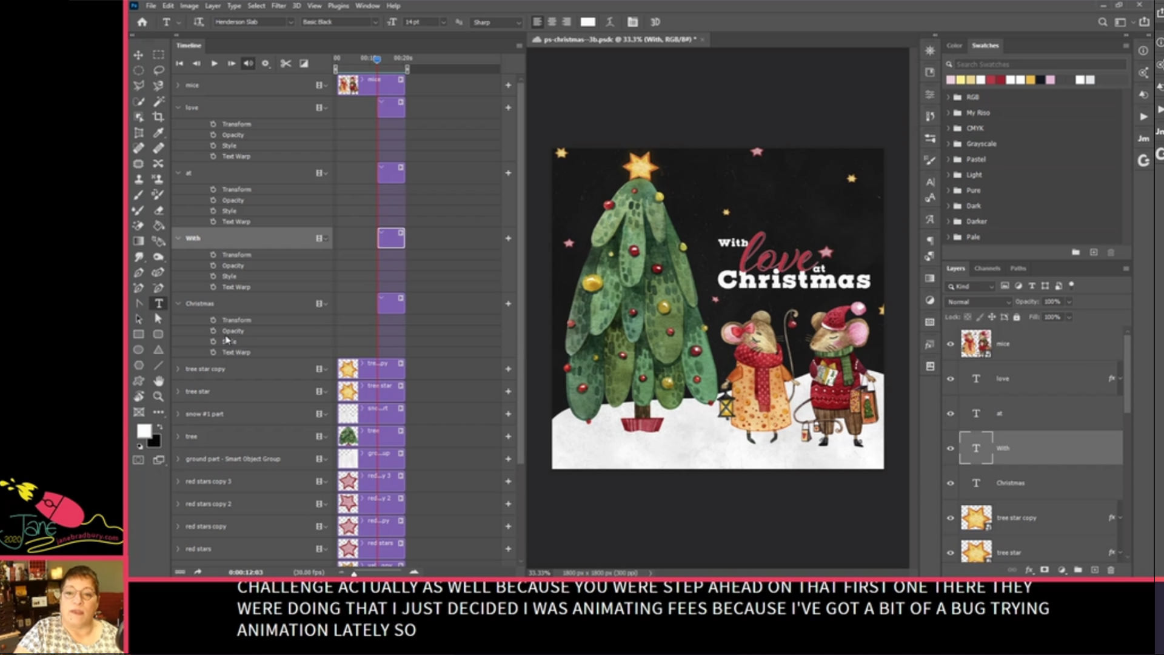Hide the tree star copy layer
Image resolution: width=1164 pixels, height=655 pixels.
(951, 518)
